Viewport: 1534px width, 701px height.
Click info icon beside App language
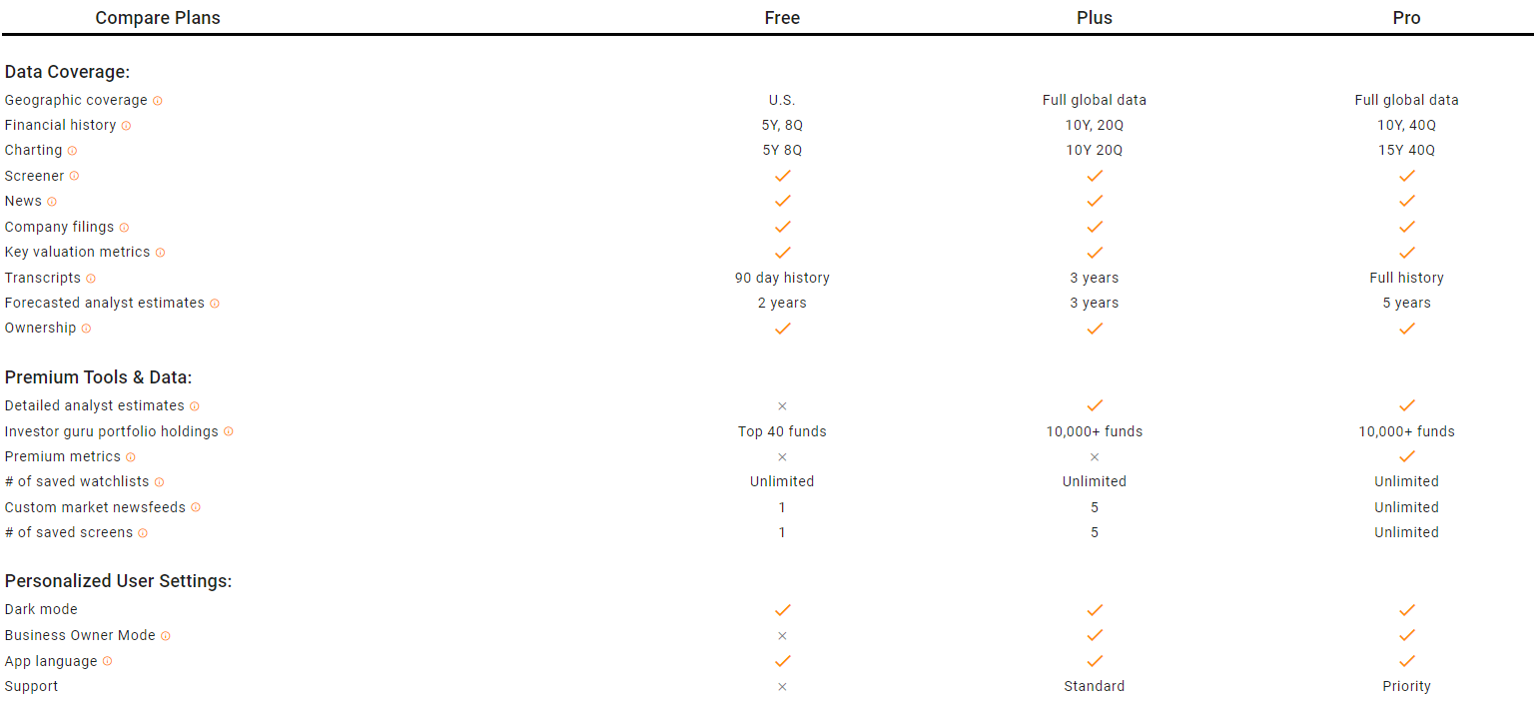(107, 661)
